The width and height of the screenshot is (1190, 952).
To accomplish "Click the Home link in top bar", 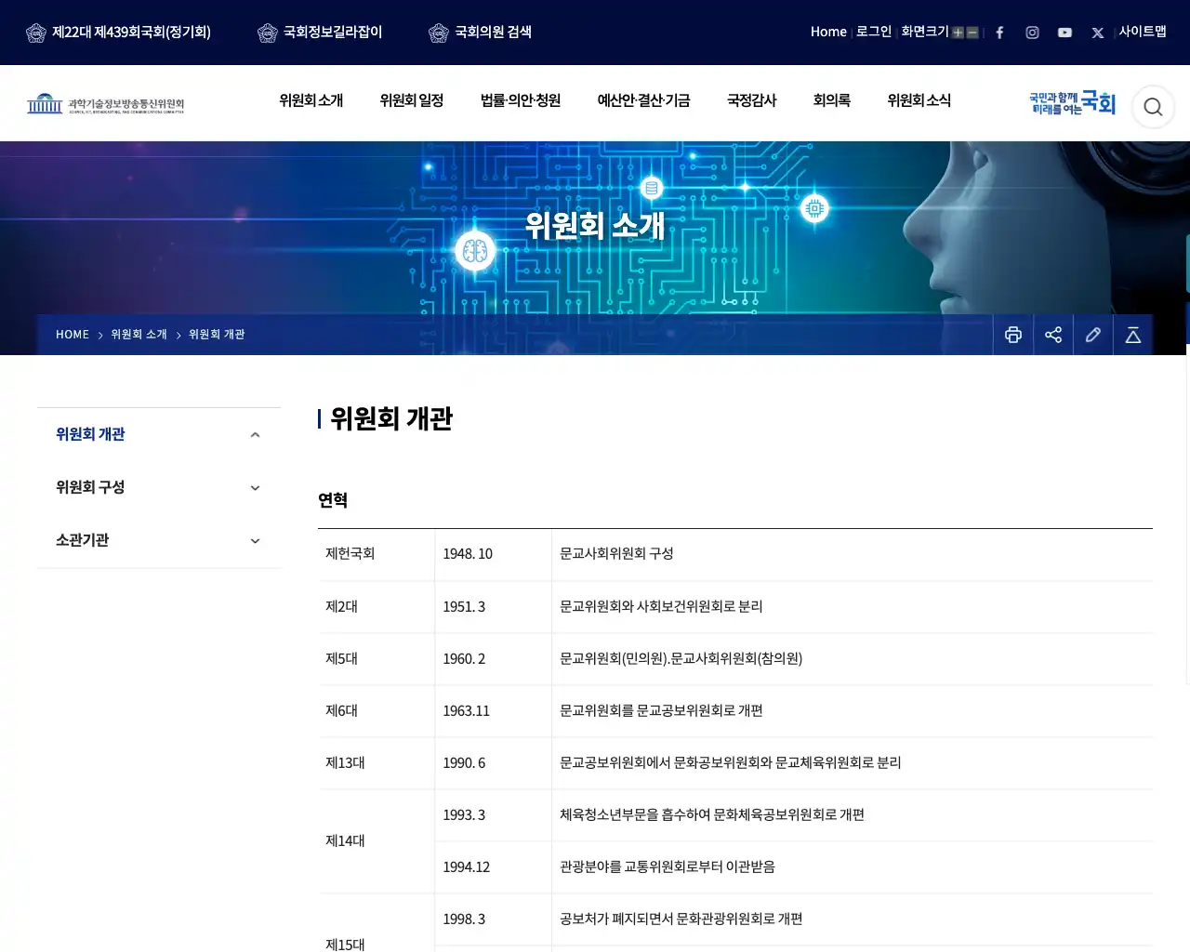I will 828,32.
